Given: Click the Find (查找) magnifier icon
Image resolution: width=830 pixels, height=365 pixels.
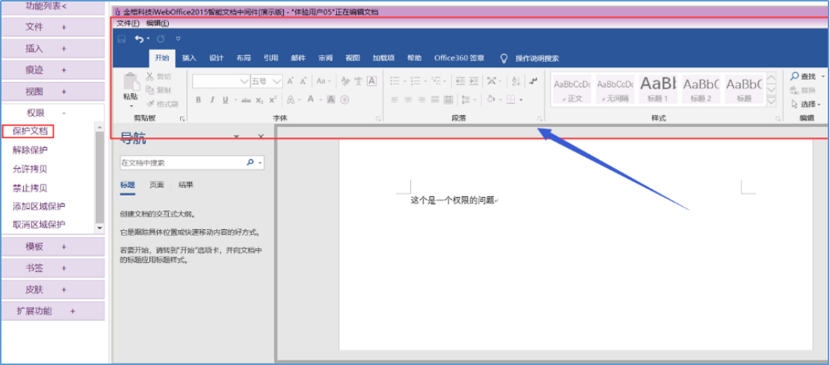Looking at the screenshot, I should tap(795, 76).
